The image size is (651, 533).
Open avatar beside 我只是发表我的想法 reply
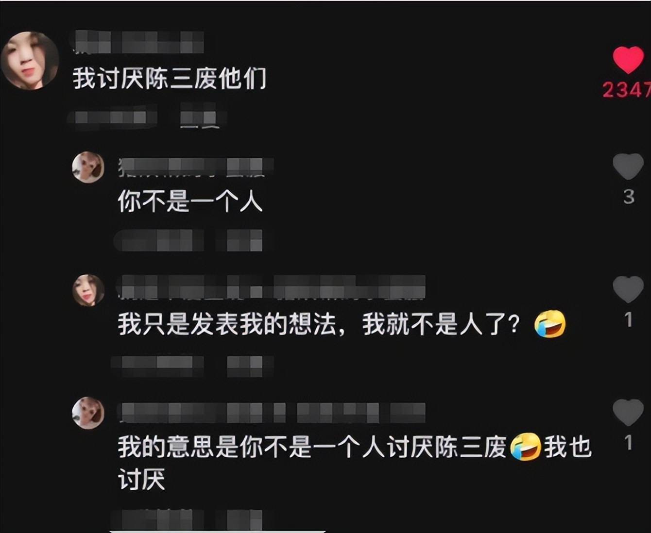point(88,290)
